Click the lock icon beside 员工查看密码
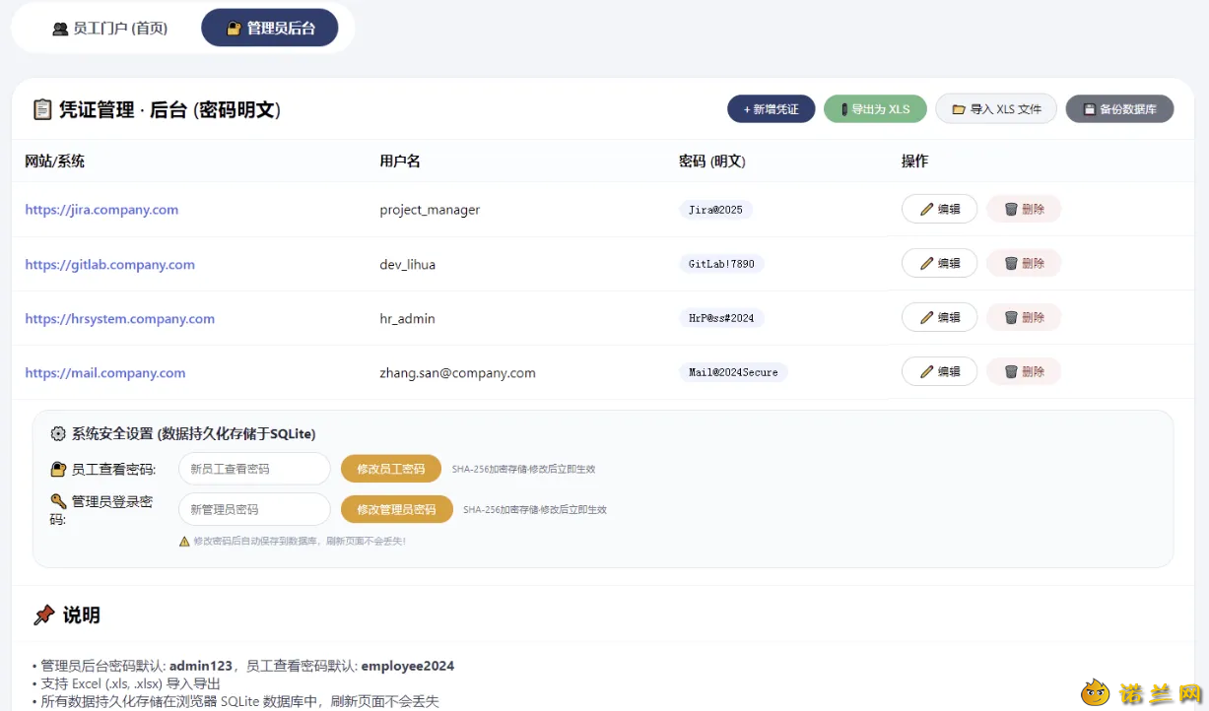The width and height of the screenshot is (1209, 711). click(x=58, y=469)
